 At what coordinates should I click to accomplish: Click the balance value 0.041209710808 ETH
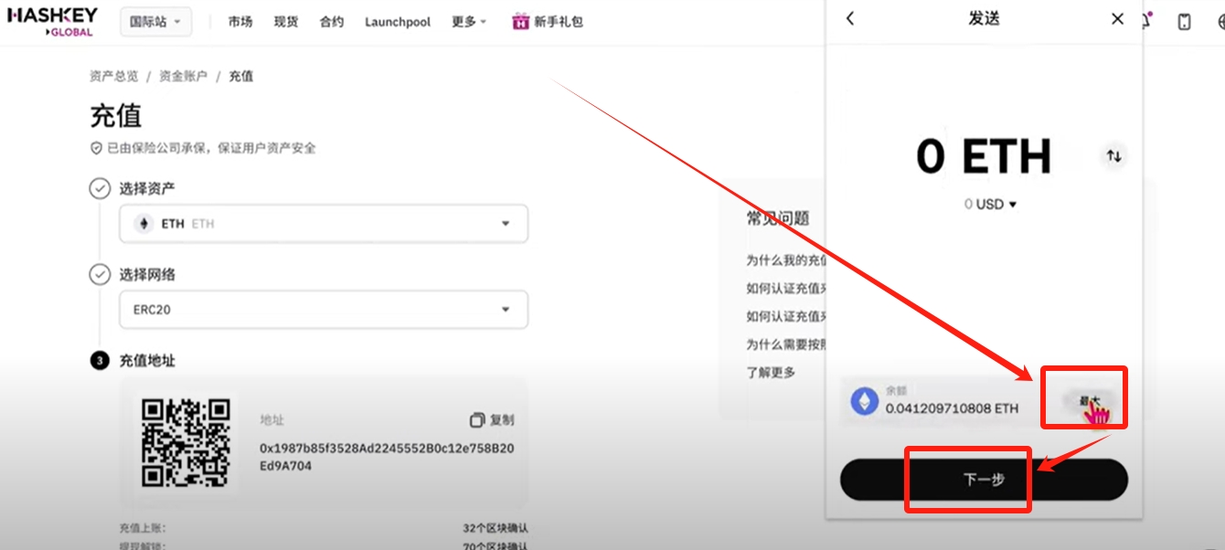(952, 408)
